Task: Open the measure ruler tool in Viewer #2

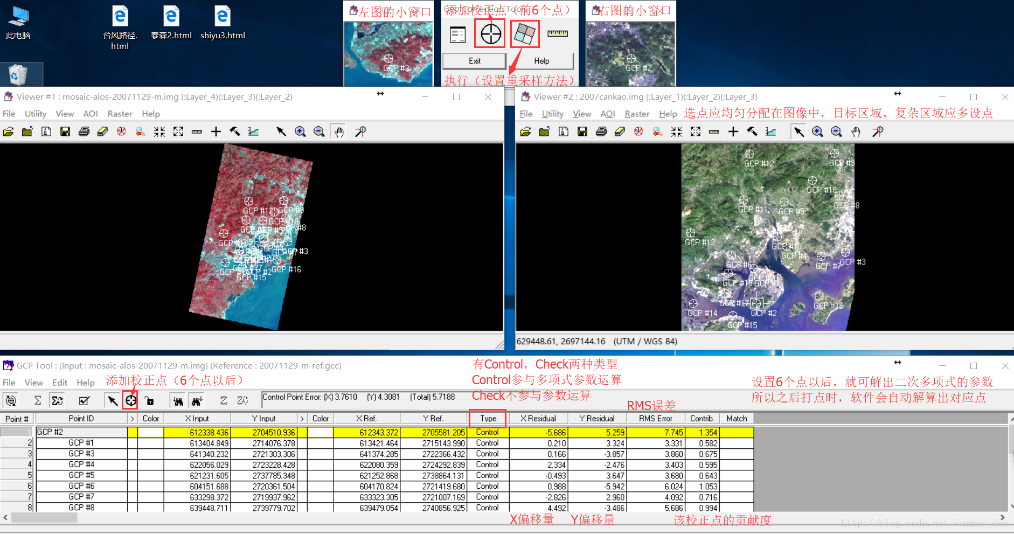Action: [x=714, y=131]
